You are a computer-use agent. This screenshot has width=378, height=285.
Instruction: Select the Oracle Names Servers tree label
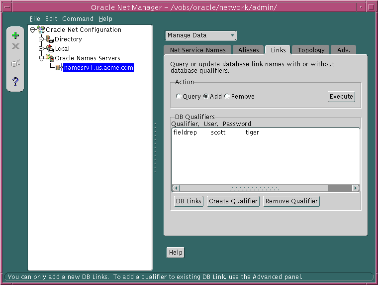(x=87, y=58)
